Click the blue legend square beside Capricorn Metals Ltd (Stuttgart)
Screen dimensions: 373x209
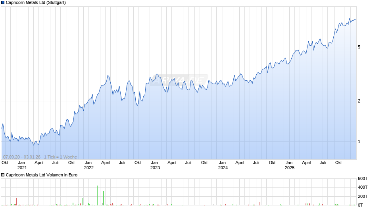pos(3,3)
